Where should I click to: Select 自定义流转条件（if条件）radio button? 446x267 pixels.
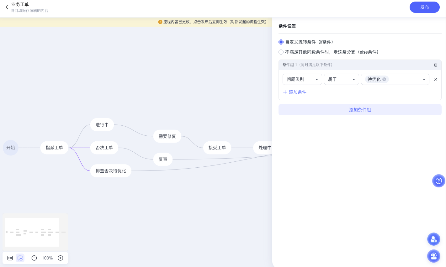(x=281, y=42)
